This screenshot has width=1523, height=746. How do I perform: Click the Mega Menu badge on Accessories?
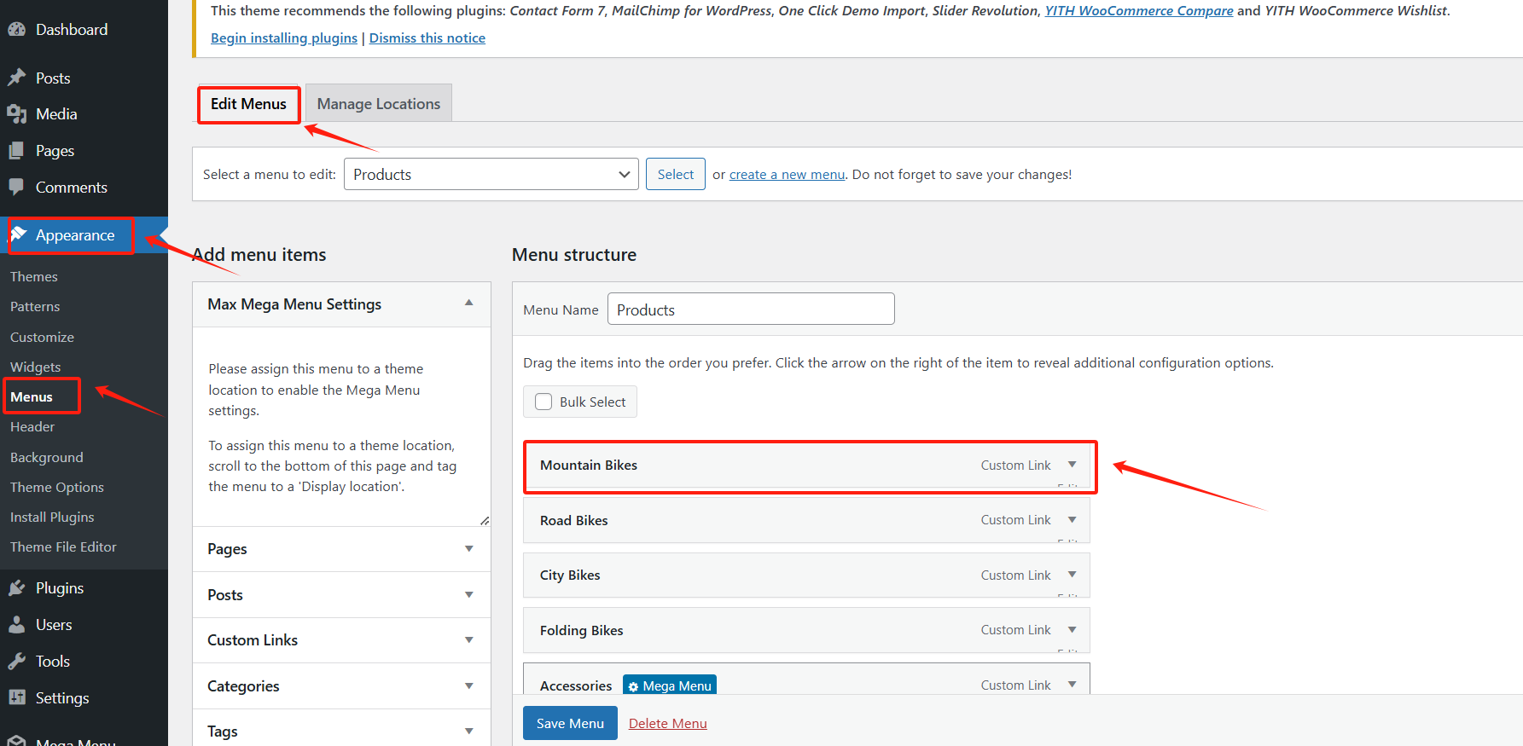670,685
